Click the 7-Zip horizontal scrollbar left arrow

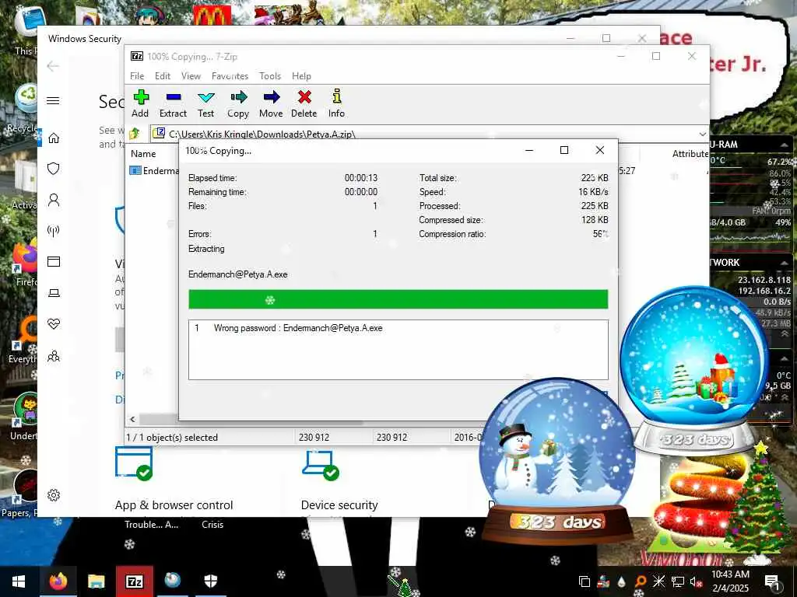[132, 419]
